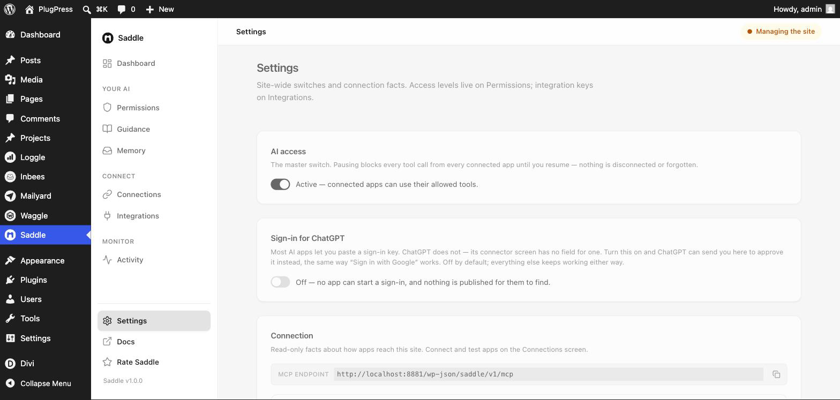840x400 pixels.
Task: Enable the Sign-in for ChatGPT switch
Action: pos(280,282)
